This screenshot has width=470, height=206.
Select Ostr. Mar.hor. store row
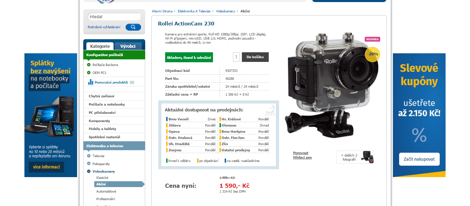pos(245,138)
